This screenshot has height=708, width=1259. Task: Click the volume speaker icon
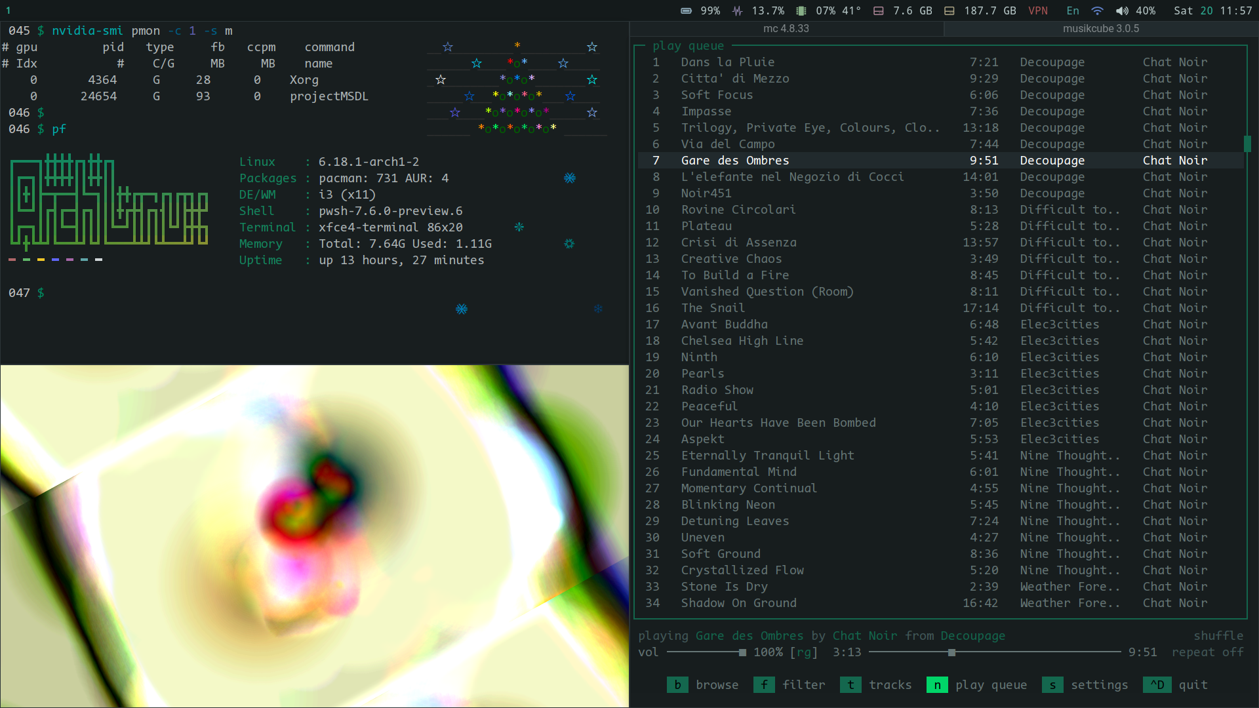coord(1122,10)
